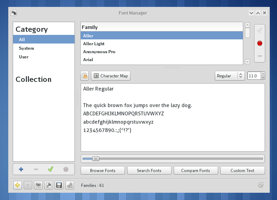
Task: Click the '1234567890' preview line
Action: [107, 130]
